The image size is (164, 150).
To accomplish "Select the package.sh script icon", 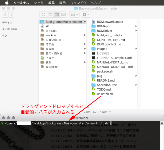I will 93,71.
